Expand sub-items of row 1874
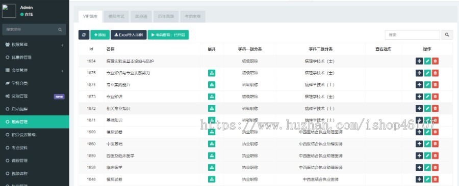459x186 pixels. point(212,84)
